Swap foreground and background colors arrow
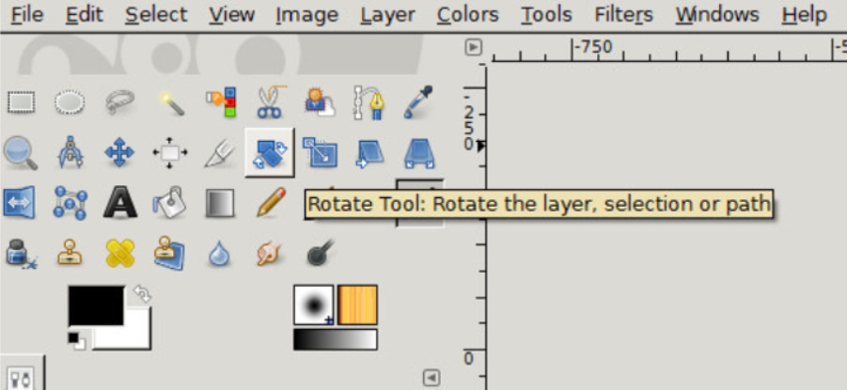Viewport: 847px width, 390px height. point(142,294)
